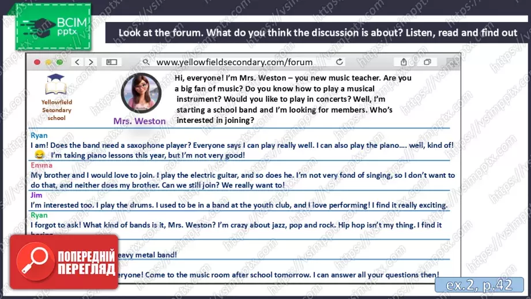Click the Yellowfield Secondary school logo
The image size is (531, 299).
pyautogui.click(x=57, y=97)
